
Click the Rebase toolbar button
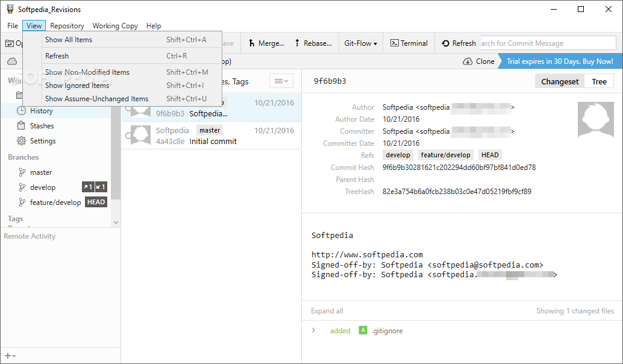pos(313,43)
